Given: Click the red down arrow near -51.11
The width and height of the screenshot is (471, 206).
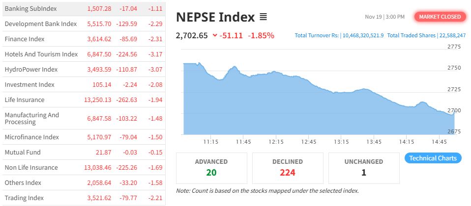Looking at the screenshot, I should (x=215, y=35).
